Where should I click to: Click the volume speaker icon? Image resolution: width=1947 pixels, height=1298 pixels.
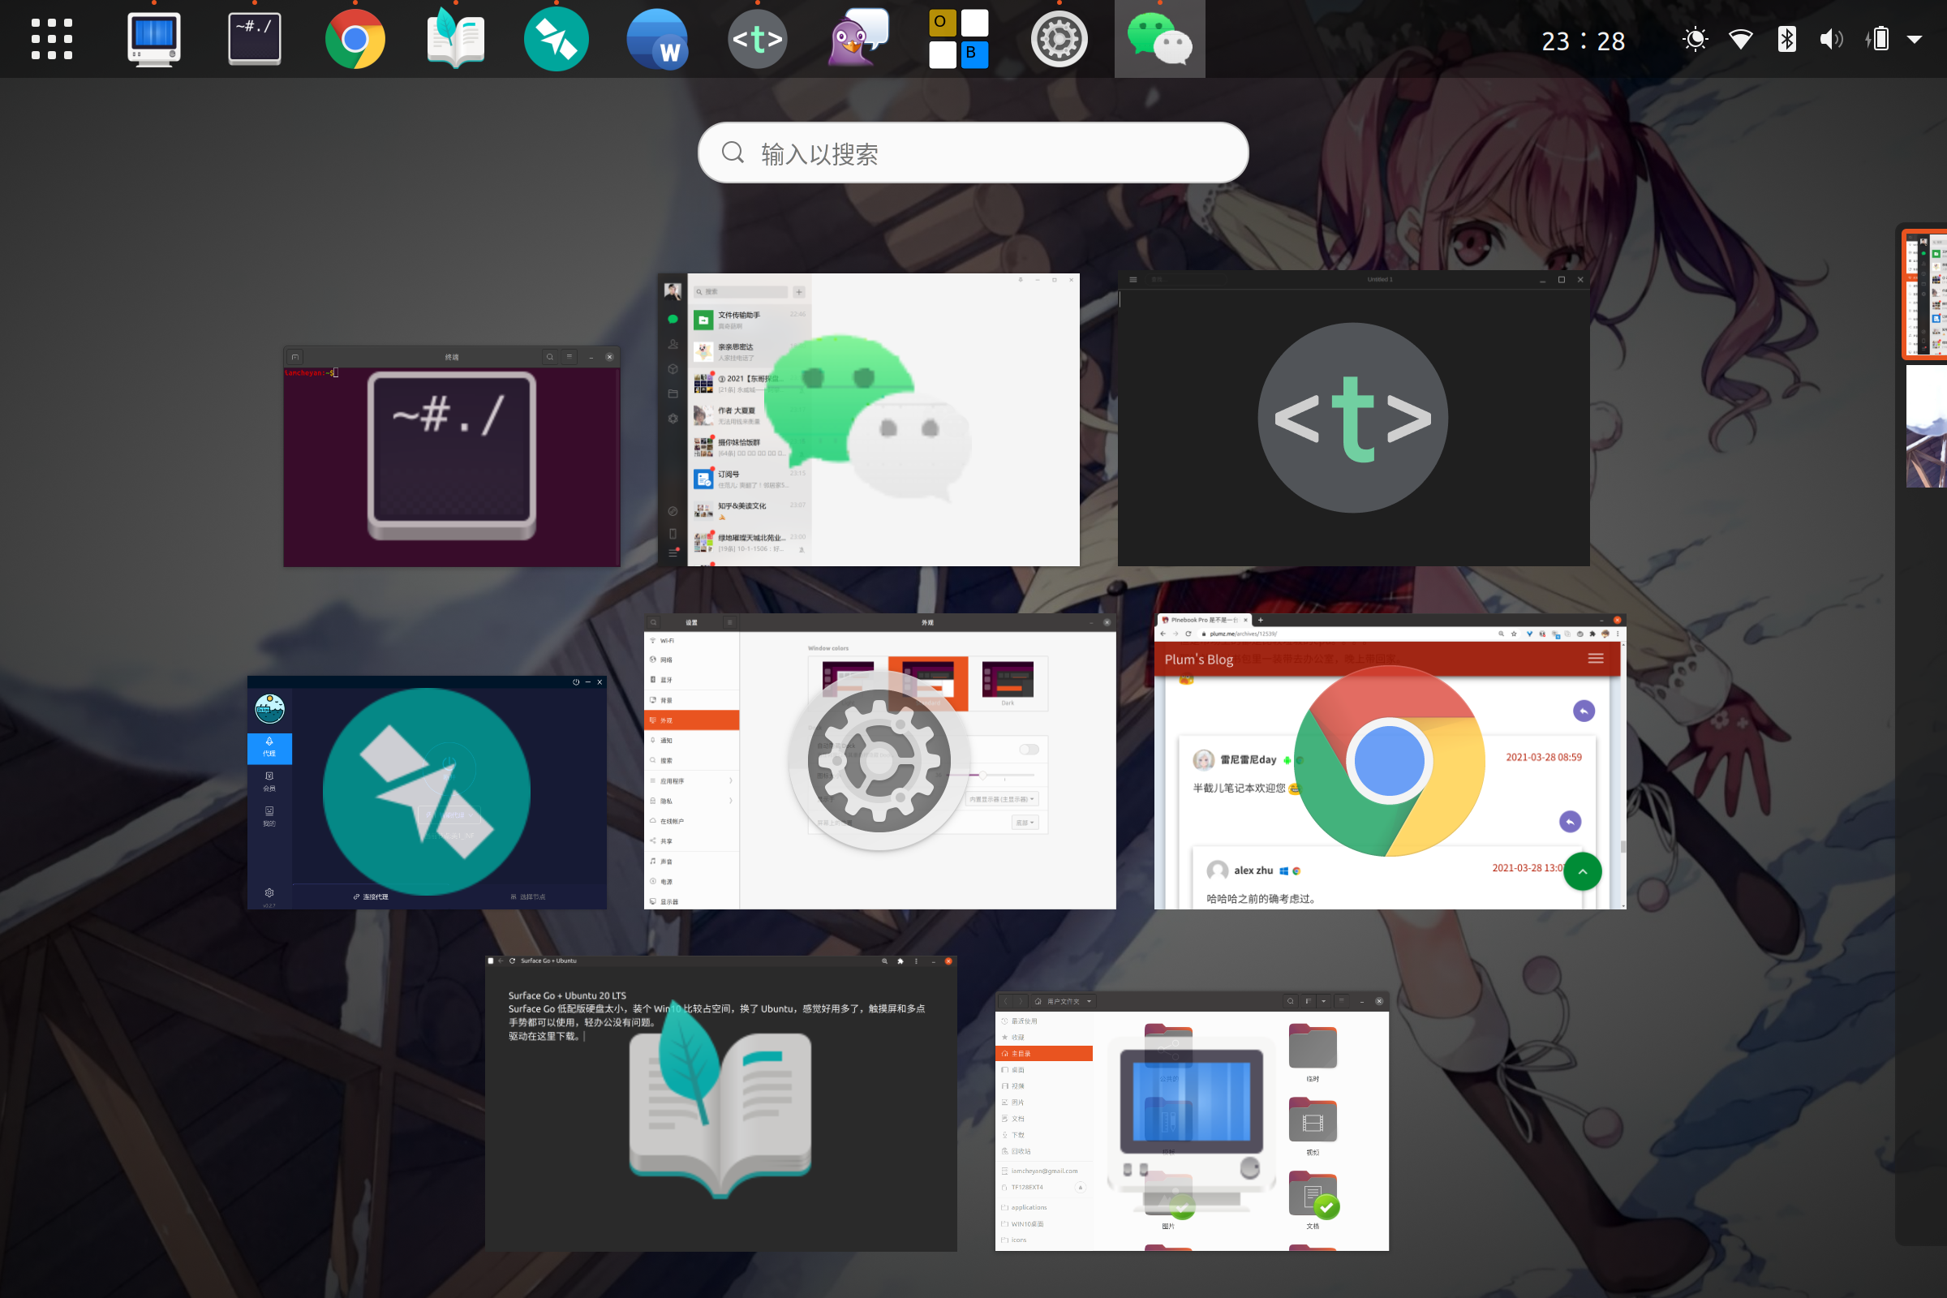click(1830, 39)
